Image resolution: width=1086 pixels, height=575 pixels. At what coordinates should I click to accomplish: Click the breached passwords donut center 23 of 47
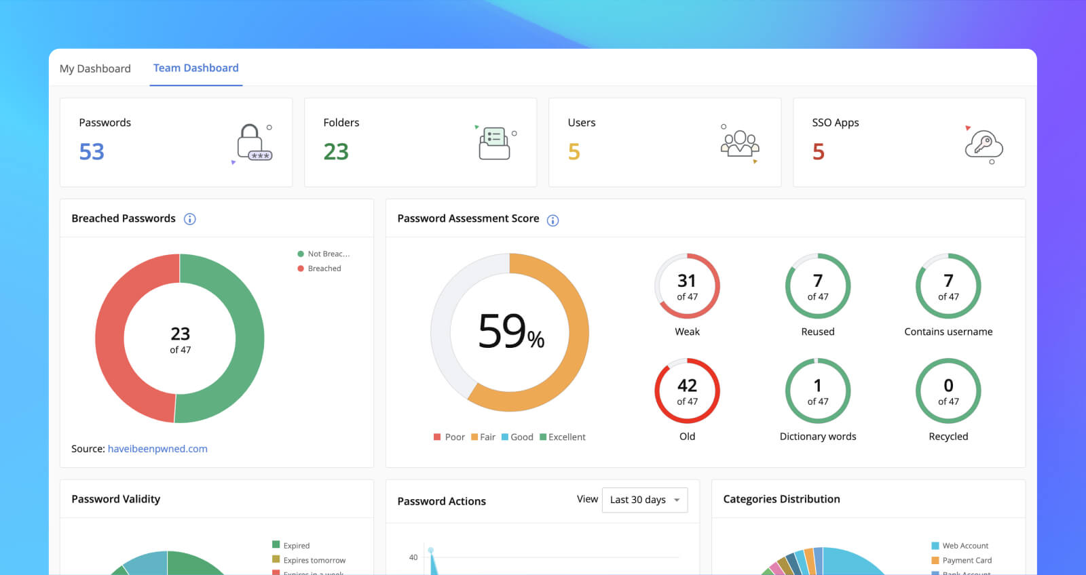click(x=180, y=339)
